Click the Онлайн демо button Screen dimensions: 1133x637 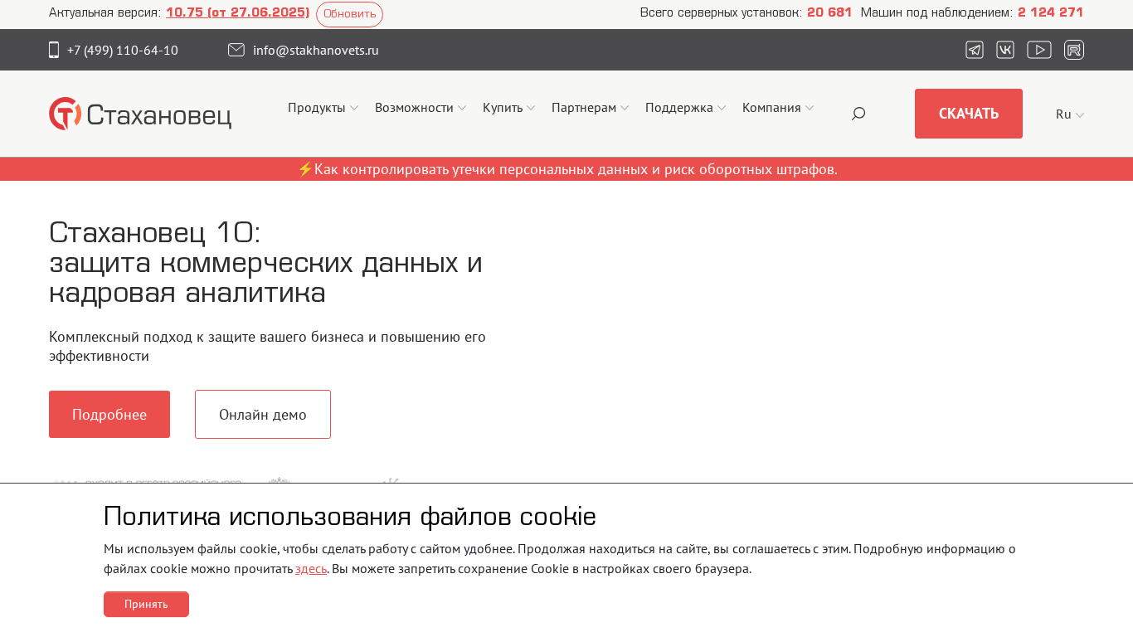point(263,415)
